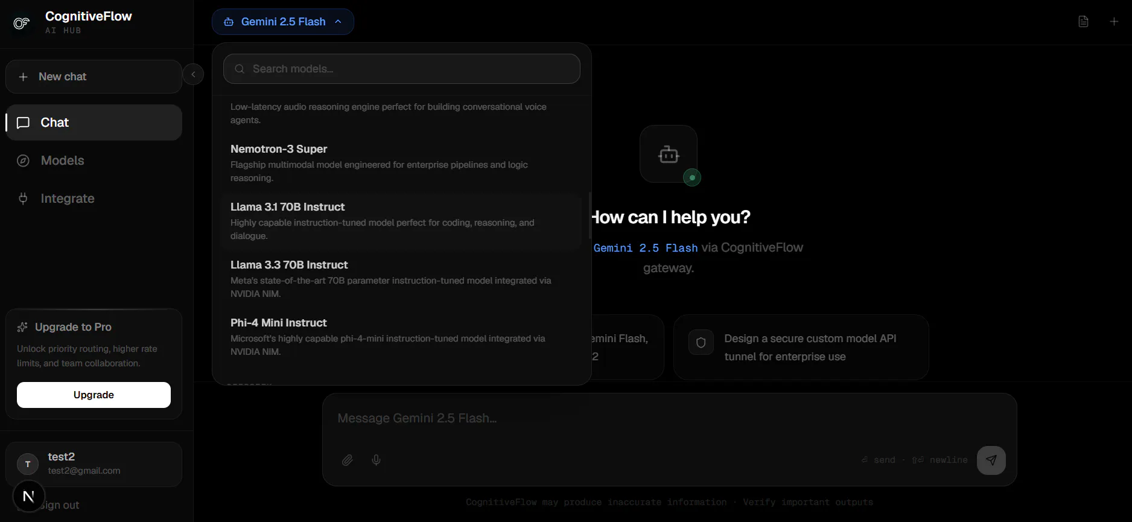Click the Gemini 2.5 Flash text in greeting

click(645, 248)
